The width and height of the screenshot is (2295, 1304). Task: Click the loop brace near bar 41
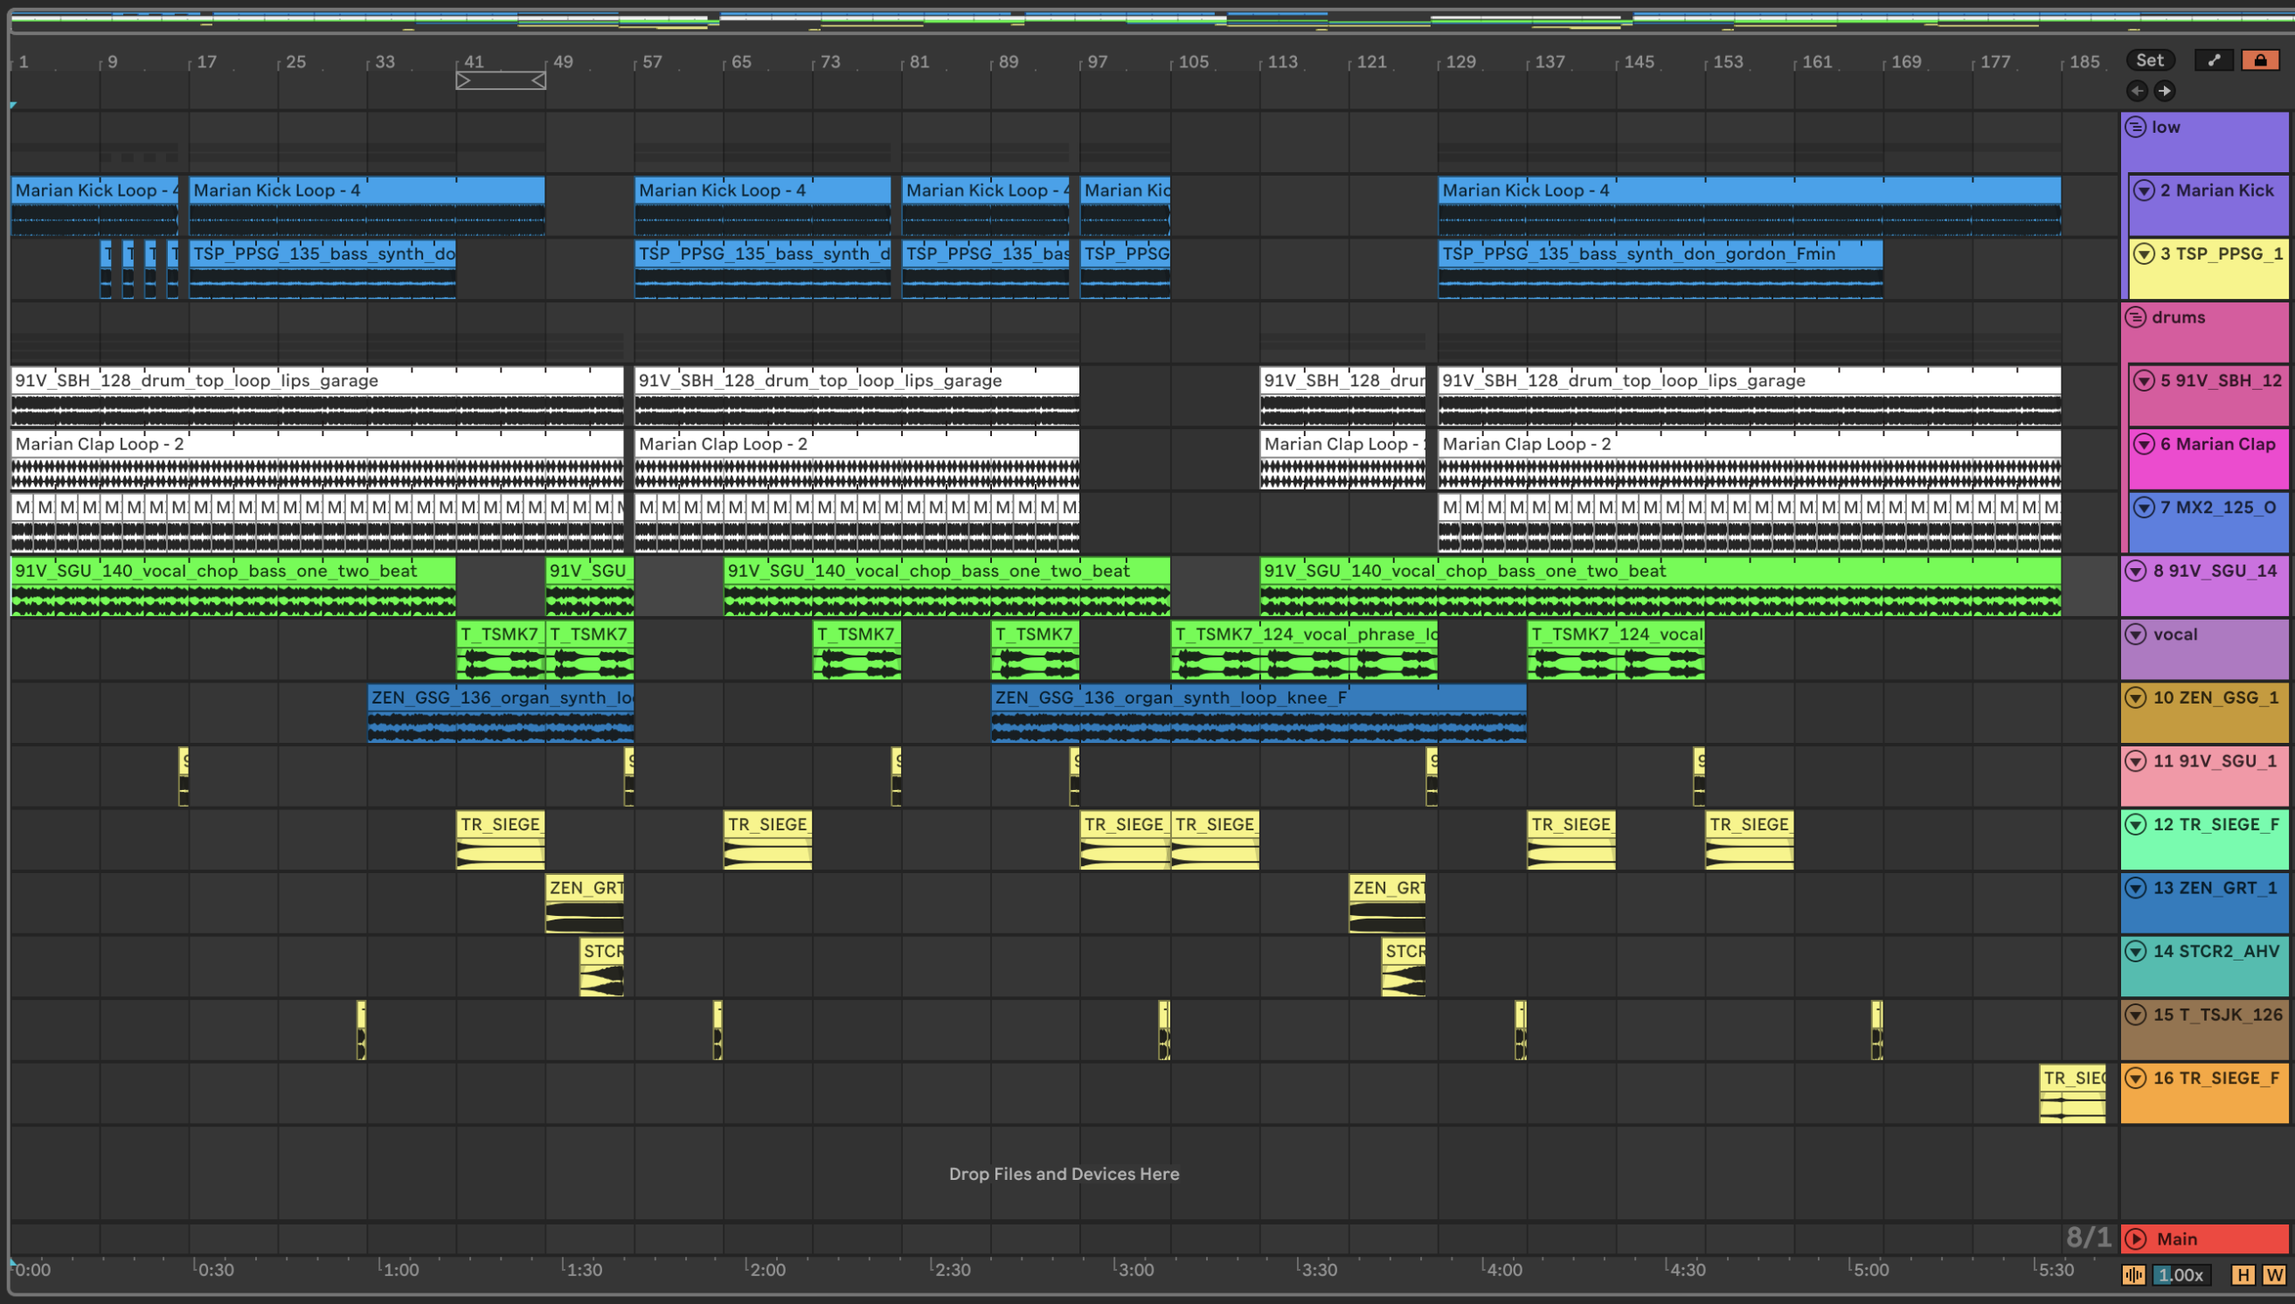pyautogui.click(x=501, y=80)
